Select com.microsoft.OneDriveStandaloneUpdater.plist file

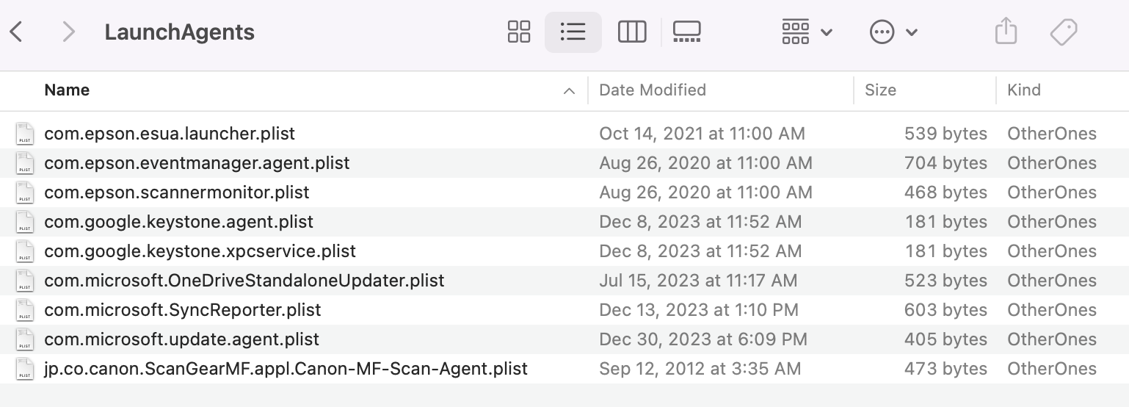(x=244, y=281)
